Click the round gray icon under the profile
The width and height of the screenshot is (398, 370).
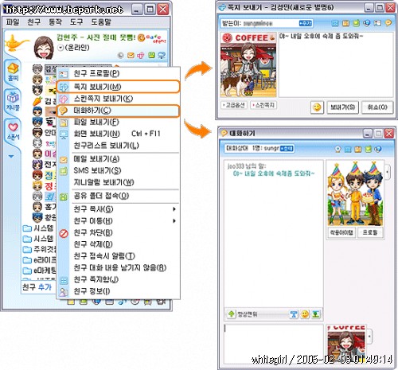pyautogui.click(x=121, y=55)
